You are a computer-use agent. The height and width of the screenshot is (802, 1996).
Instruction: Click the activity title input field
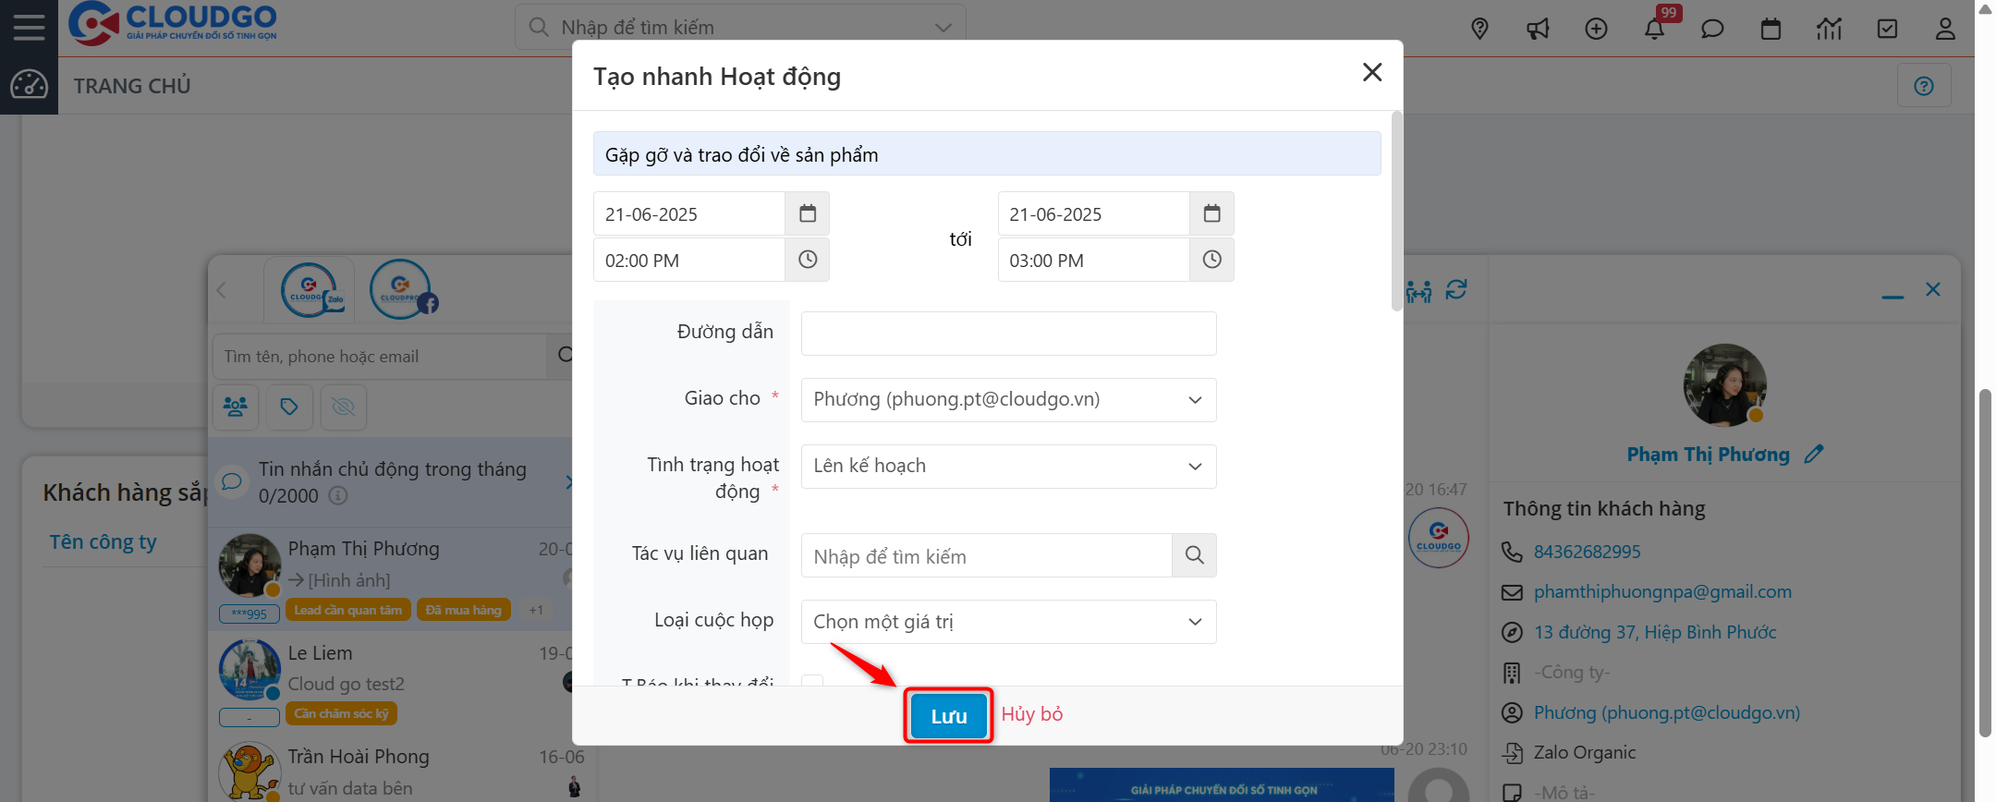tap(987, 153)
